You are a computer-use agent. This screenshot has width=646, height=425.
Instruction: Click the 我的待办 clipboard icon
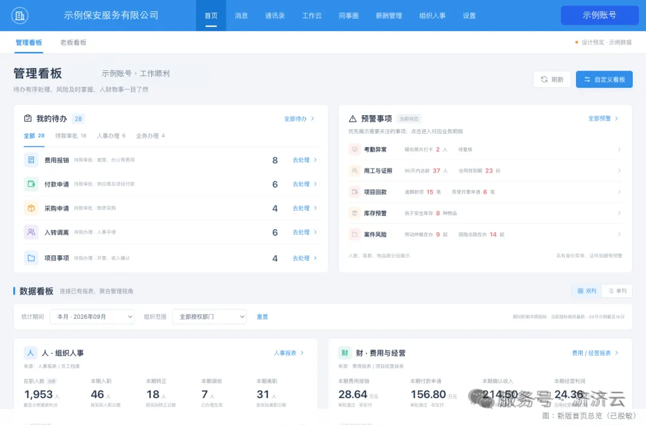[28, 118]
